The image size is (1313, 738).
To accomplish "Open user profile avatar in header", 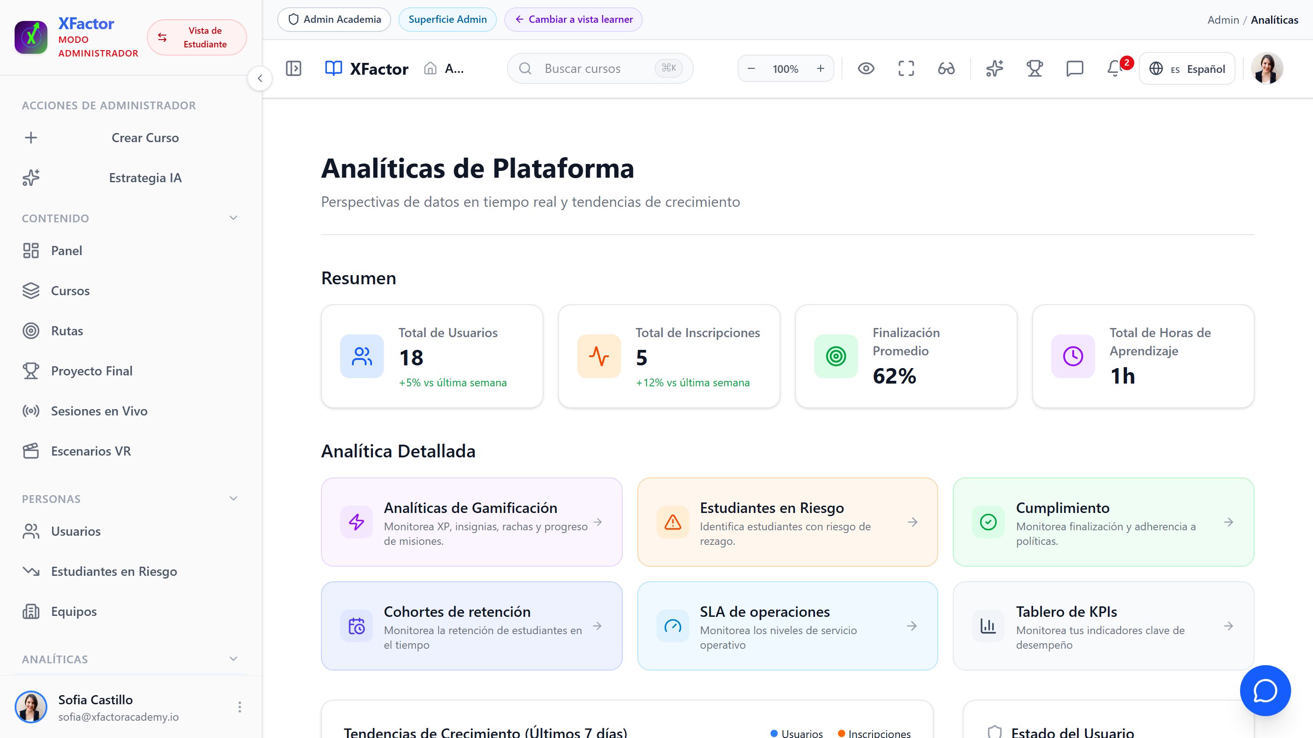I will 1267,68.
